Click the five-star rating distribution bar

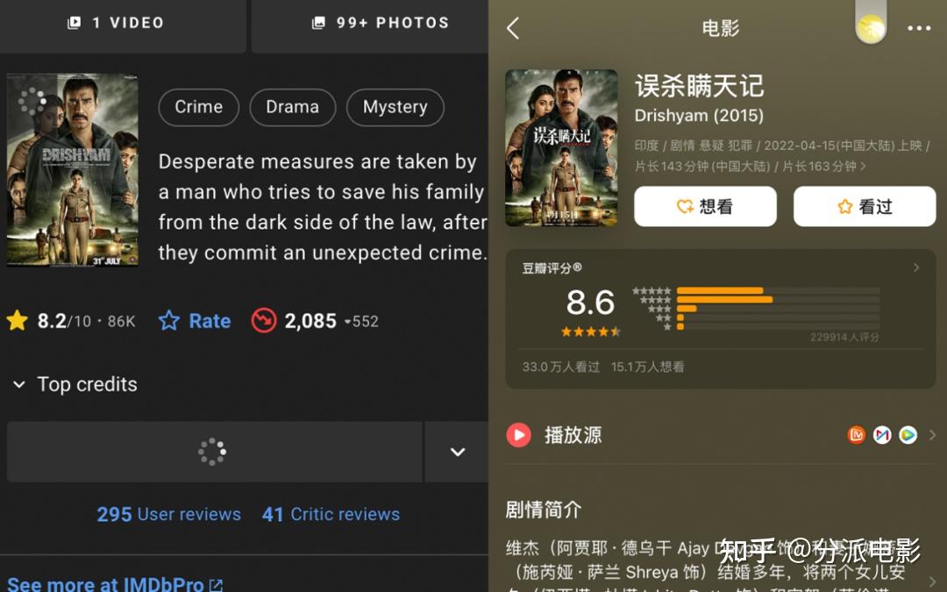click(x=778, y=290)
